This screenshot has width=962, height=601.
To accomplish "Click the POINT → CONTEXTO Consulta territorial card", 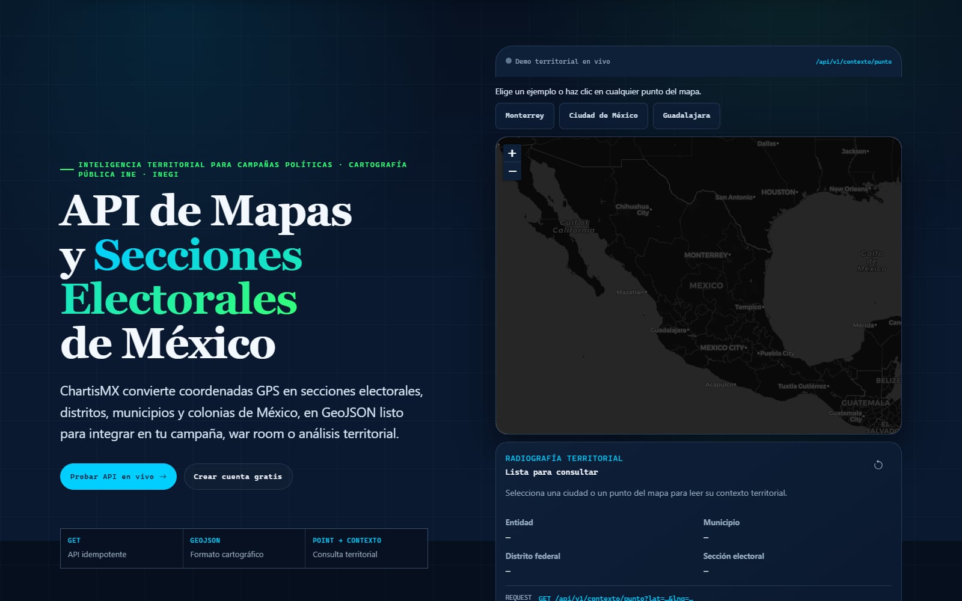I will (x=366, y=548).
